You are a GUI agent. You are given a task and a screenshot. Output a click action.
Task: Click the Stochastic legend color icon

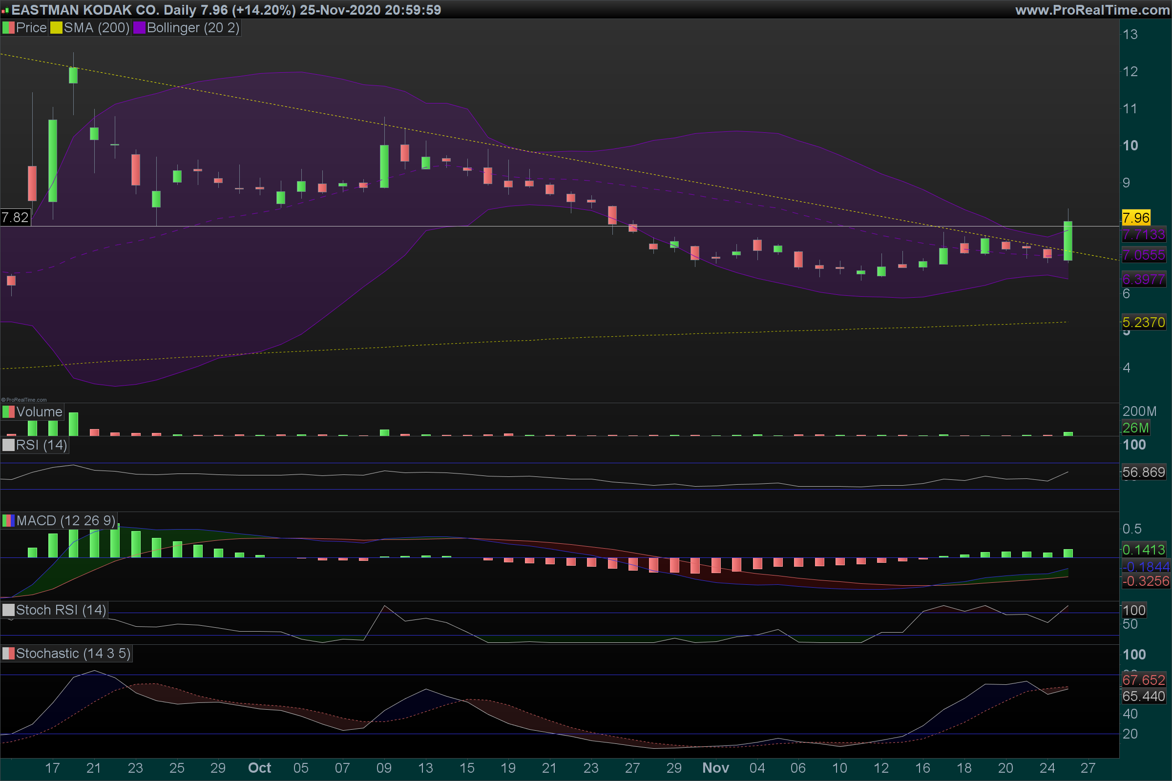[8, 654]
